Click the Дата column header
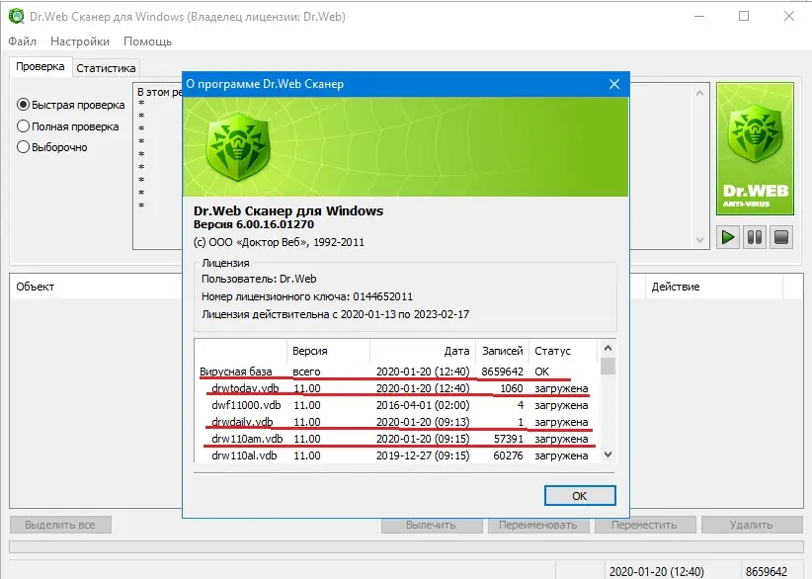Screen dimensions: 812x579 point(423,351)
